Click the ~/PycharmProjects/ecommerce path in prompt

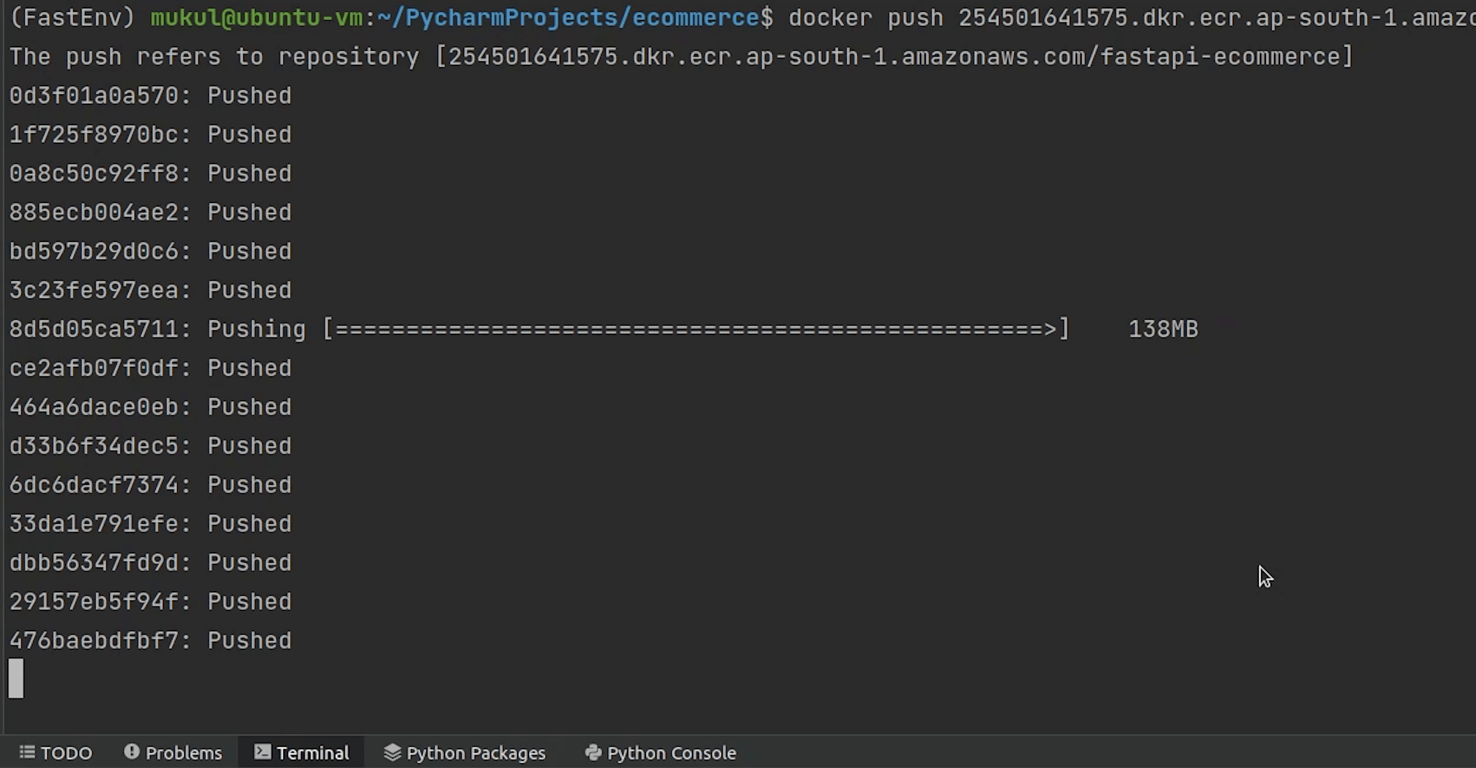(x=568, y=18)
